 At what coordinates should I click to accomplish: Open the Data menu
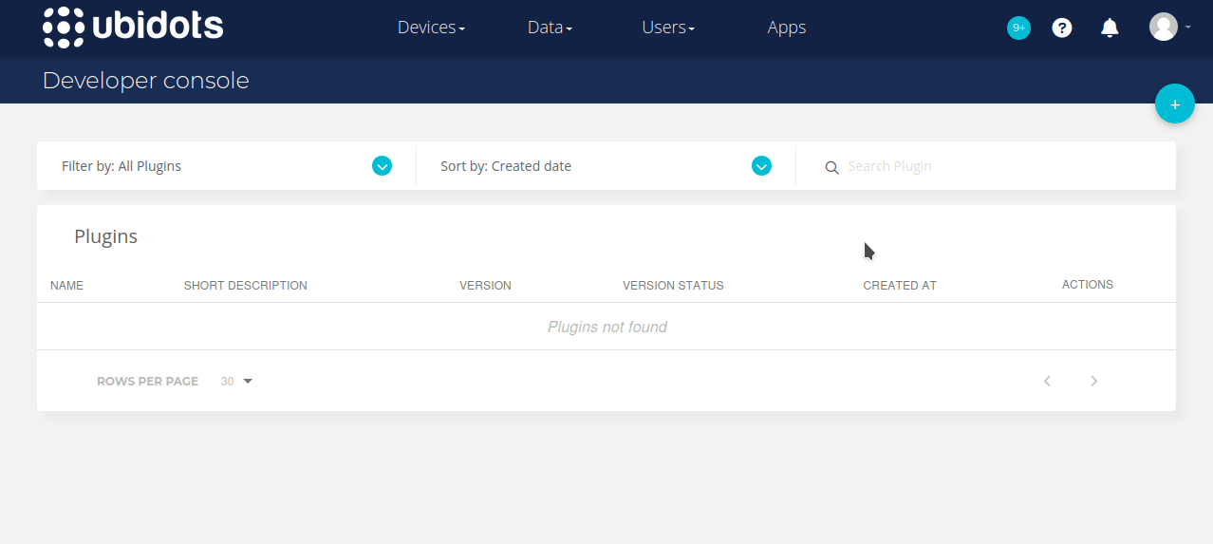(550, 28)
